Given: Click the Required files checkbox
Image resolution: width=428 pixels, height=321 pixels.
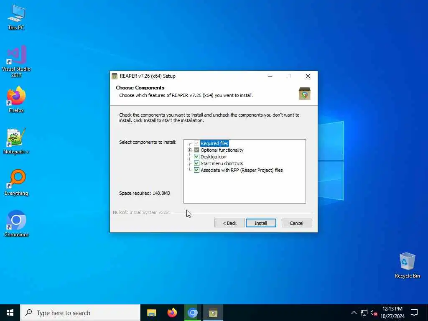Looking at the screenshot, I should (196, 143).
